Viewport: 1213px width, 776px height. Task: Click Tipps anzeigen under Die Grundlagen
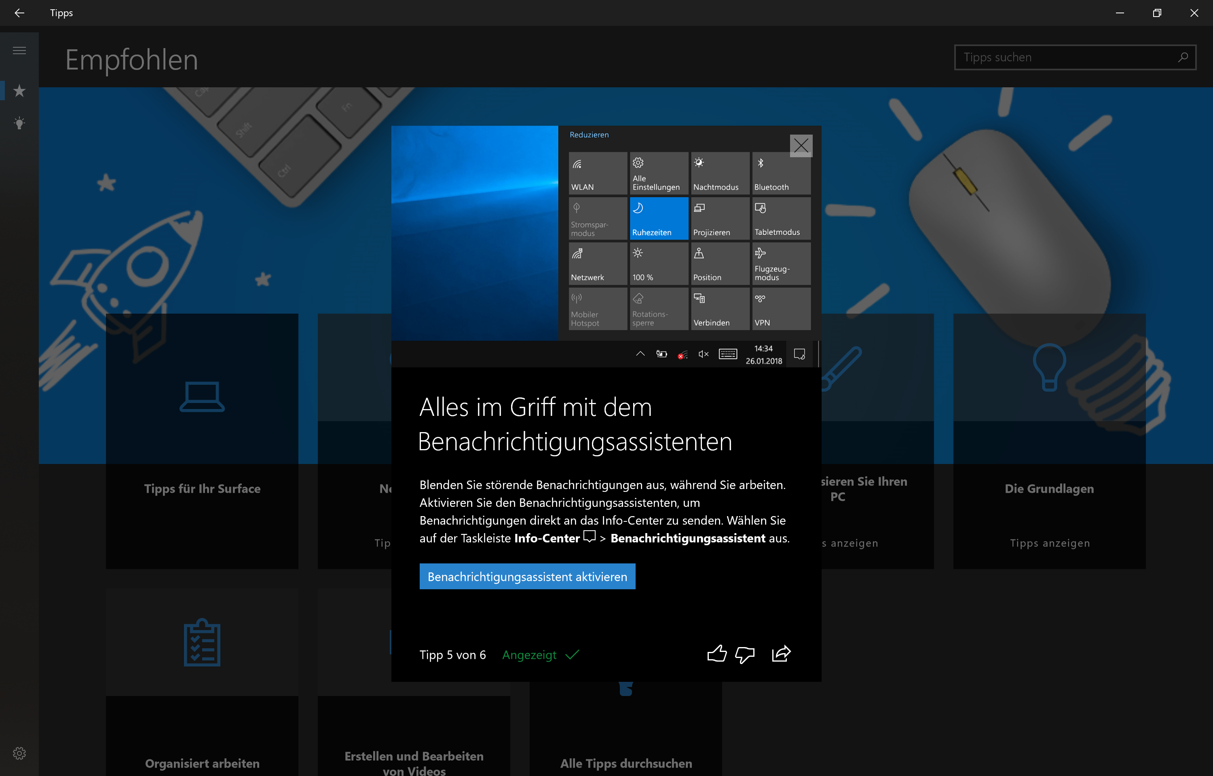click(1050, 543)
